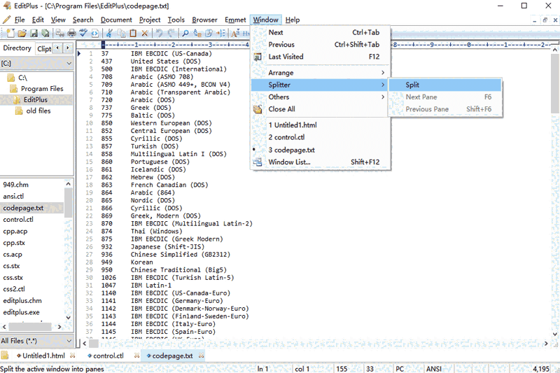
Task: Click the Save toolbar icon
Action: pyautogui.click(x=34, y=33)
